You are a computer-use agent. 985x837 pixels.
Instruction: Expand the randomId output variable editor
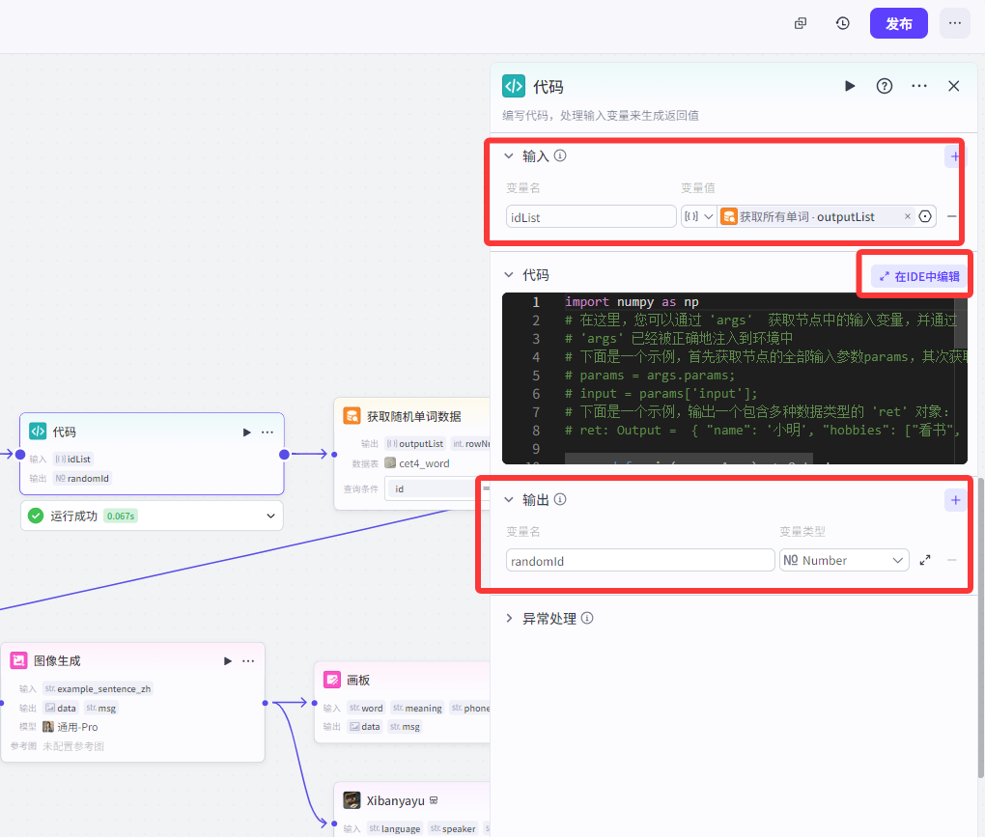click(x=925, y=560)
